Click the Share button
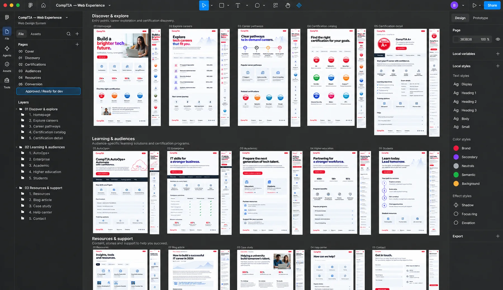The height and width of the screenshot is (290, 503). coord(492,5)
